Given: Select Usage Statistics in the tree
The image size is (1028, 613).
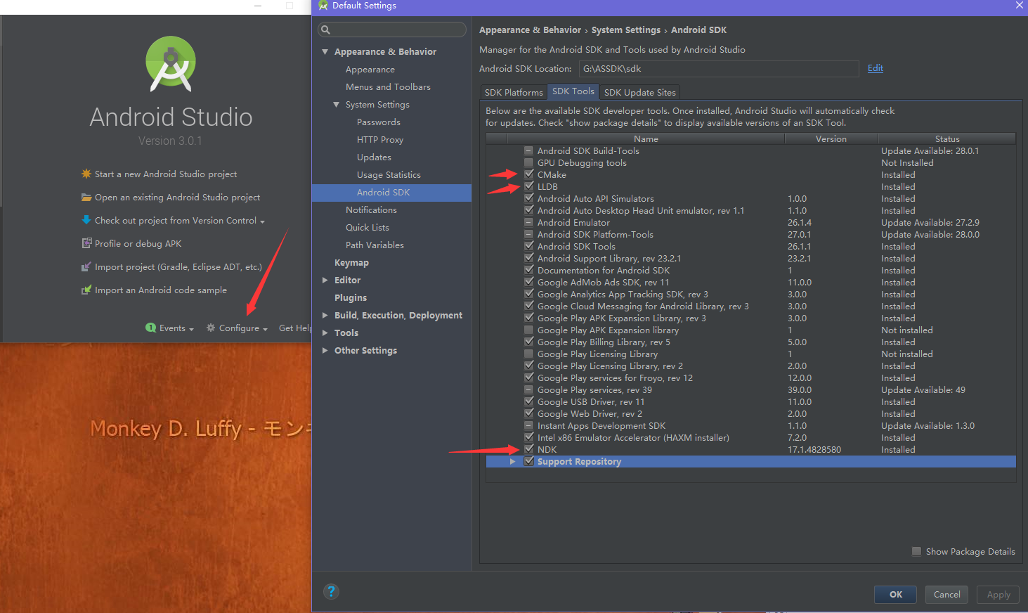Looking at the screenshot, I should 389,174.
